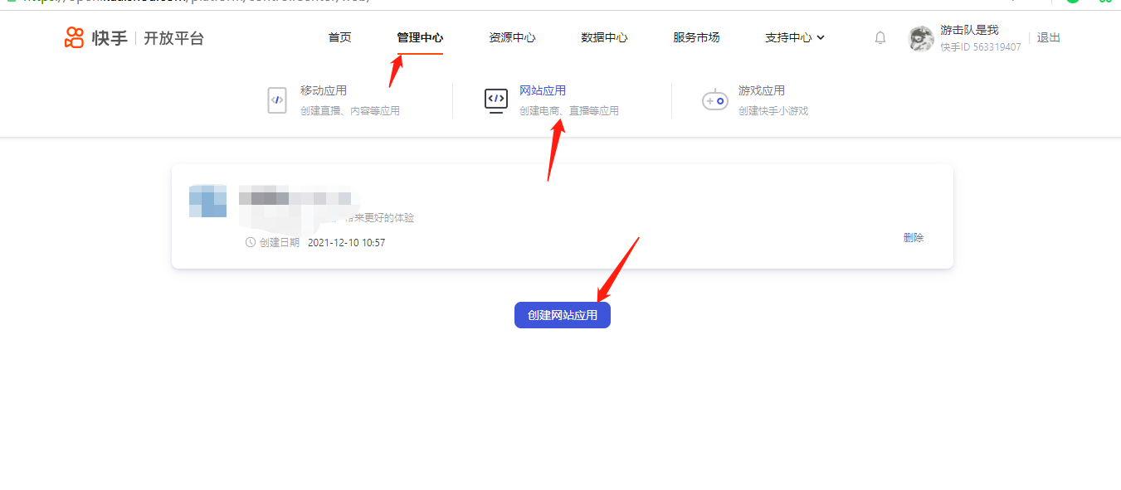Open 资源中心 tab

(512, 37)
